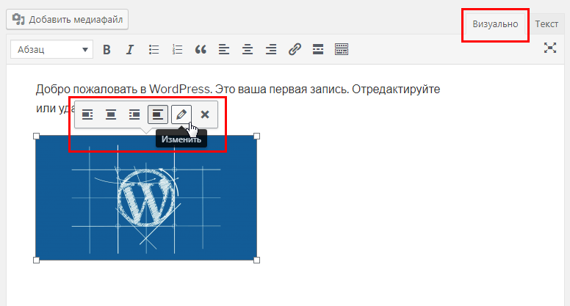Insert or edit a link

point(295,49)
